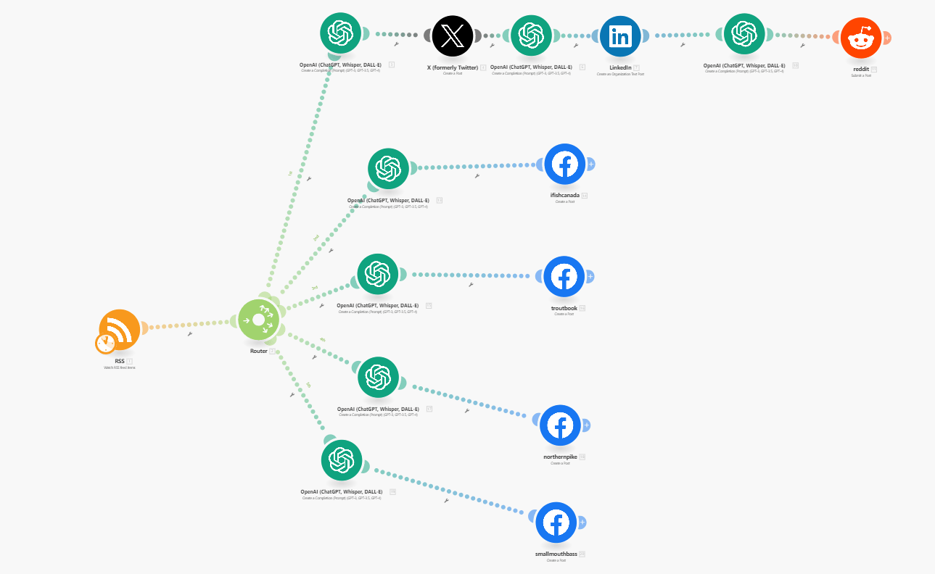Viewport: 935px width, 574px height.
Task: Open the smallmouthbass Facebook module
Action: click(556, 522)
